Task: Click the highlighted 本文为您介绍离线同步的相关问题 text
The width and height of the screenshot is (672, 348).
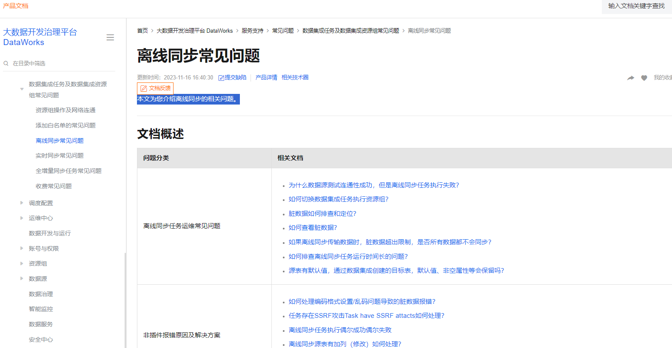Action: tap(188, 99)
